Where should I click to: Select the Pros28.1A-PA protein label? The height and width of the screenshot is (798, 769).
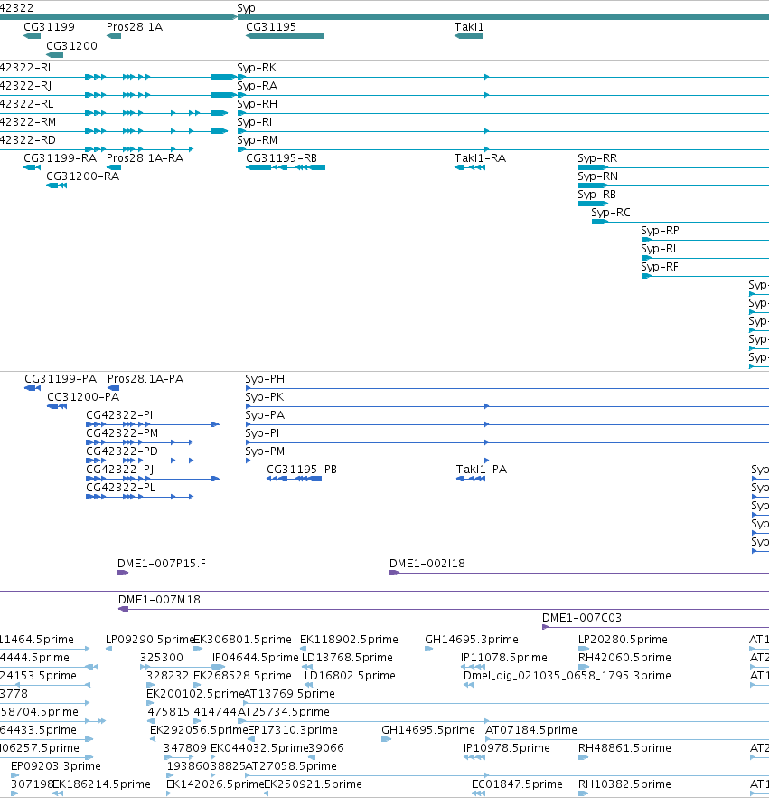pyautogui.click(x=145, y=379)
